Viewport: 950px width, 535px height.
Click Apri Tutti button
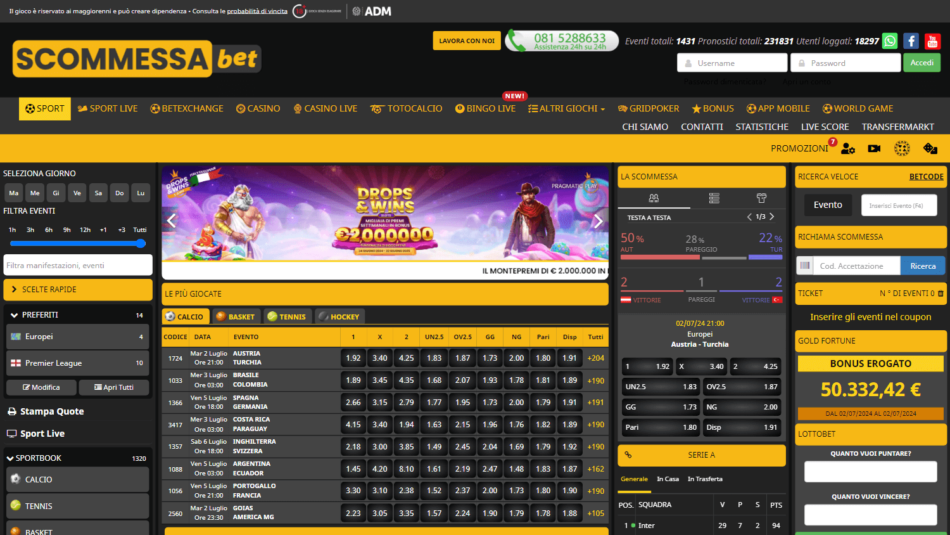[114, 387]
